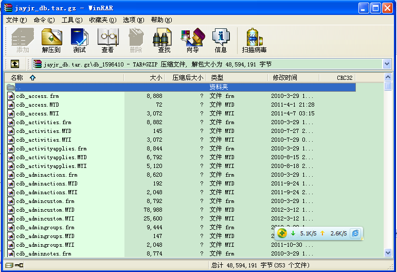Image resolution: width=397 pixels, height=272 pixels.
Task: Select the cdb_adminactions.frm file
Action: [47, 175]
